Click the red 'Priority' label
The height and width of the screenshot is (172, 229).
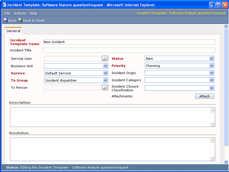pyautogui.click(x=118, y=66)
